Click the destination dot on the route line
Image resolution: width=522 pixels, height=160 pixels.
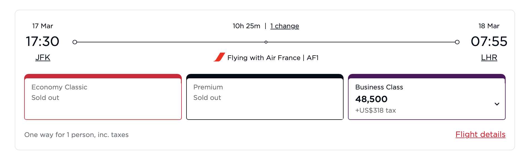click(x=457, y=42)
